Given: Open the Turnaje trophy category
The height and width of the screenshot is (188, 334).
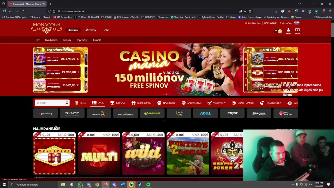Looking at the screenshot, I should coord(118,103).
